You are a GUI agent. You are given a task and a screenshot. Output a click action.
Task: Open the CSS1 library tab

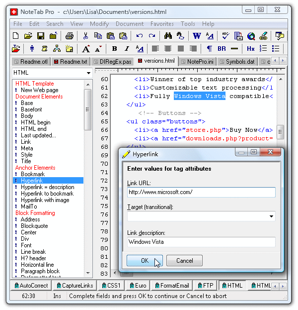(x=111, y=286)
